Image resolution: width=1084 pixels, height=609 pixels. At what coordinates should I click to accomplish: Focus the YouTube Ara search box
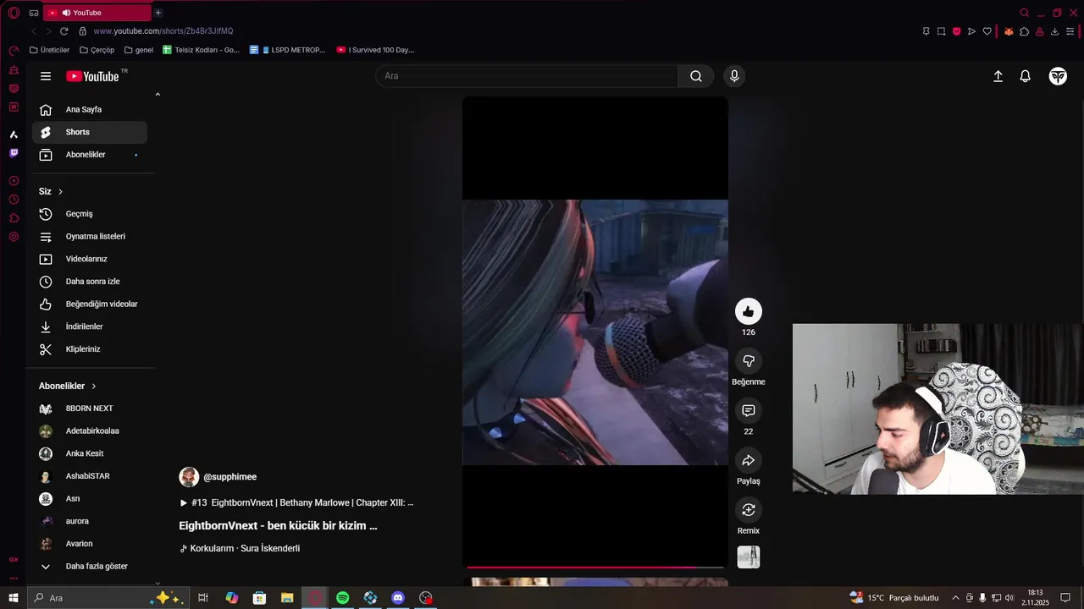(527, 76)
